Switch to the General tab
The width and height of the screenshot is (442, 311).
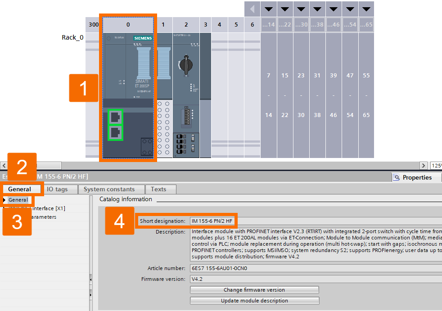19,189
